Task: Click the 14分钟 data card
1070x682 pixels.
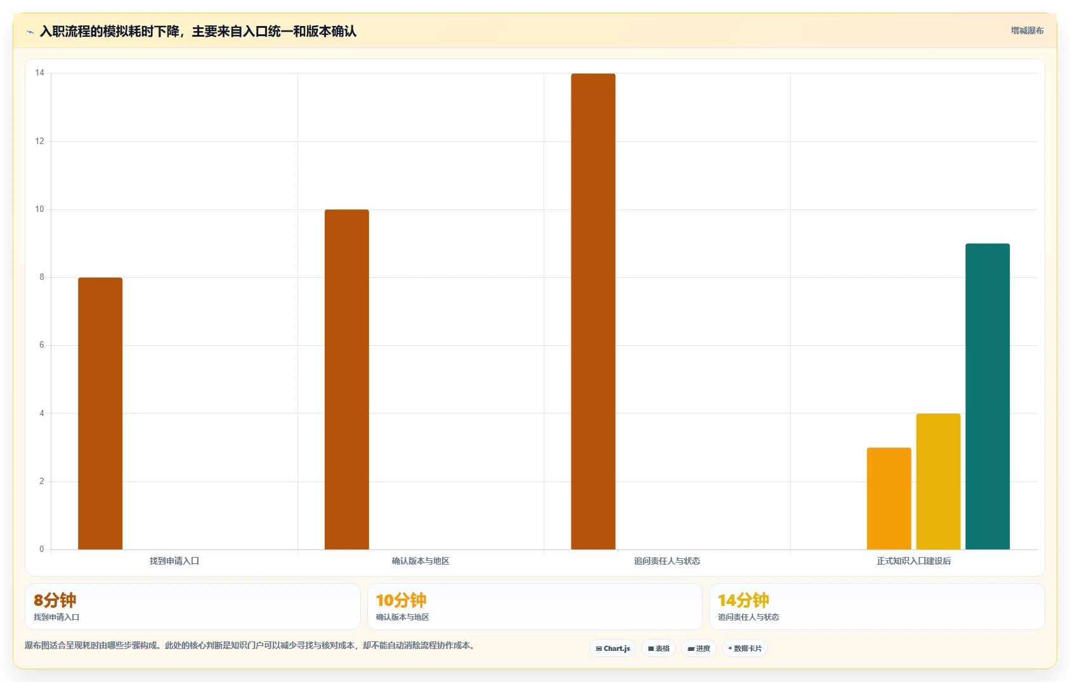Action: 877,607
